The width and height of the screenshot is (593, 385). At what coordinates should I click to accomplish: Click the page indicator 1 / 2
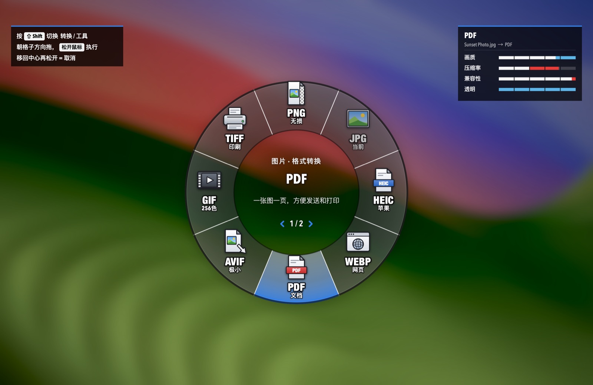pos(296,224)
